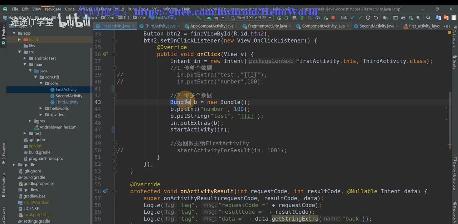Screen dimensions: 458x224
Task: Open the Gradle side panel
Action: tap(454, 62)
